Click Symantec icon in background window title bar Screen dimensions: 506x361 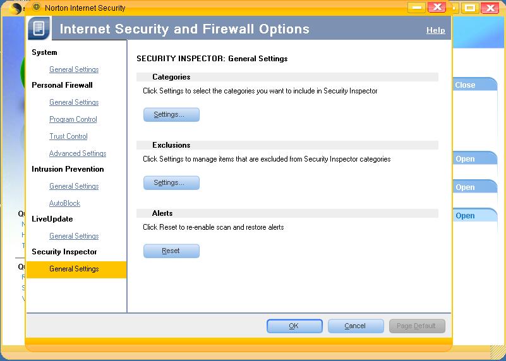[16, 8]
